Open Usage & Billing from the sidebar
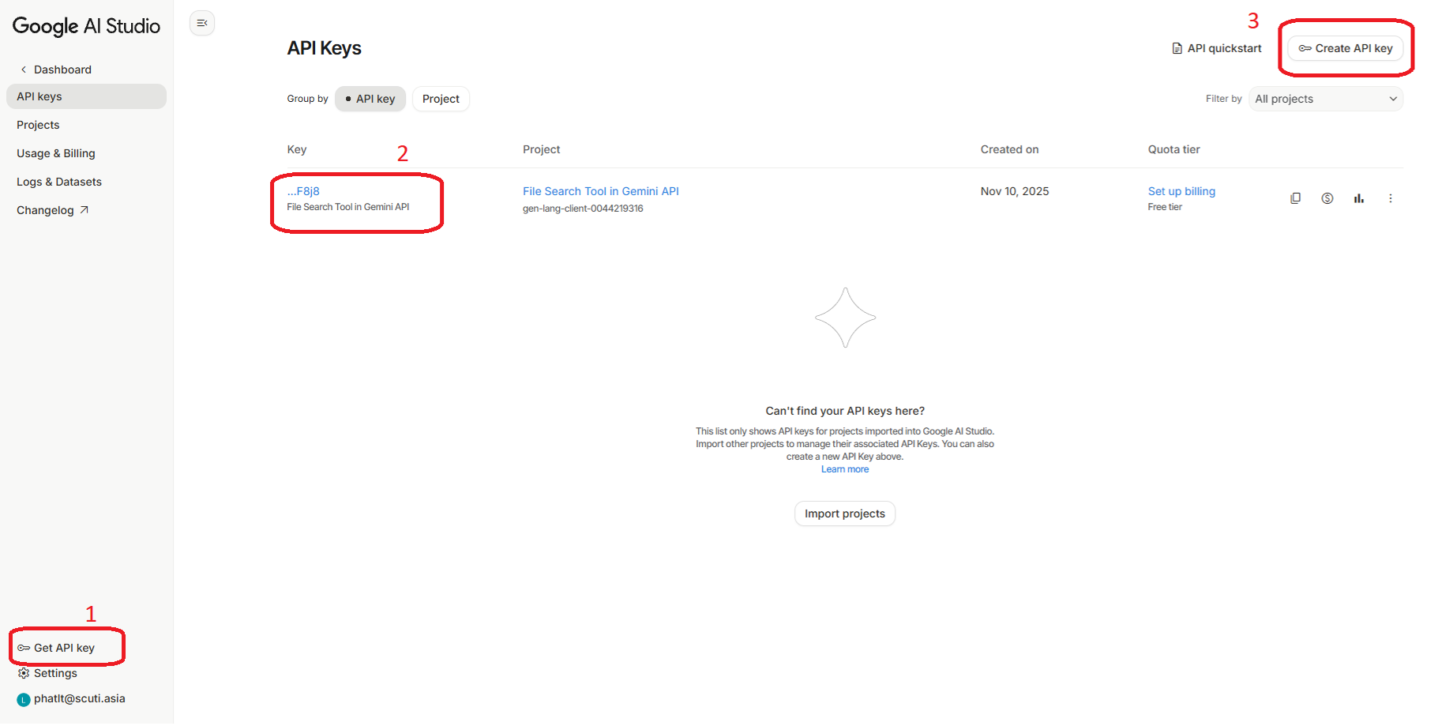The height and width of the screenshot is (726, 1438). 56,152
